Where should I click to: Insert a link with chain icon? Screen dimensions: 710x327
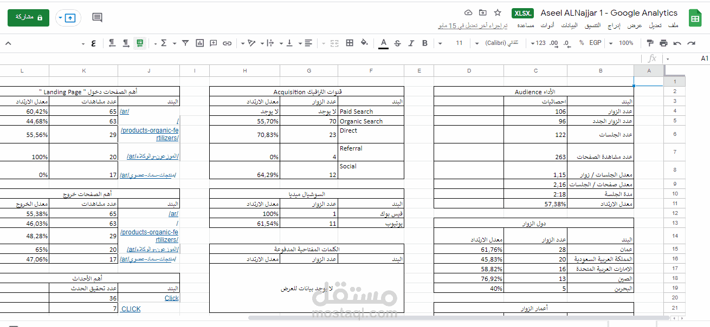pos(227,43)
